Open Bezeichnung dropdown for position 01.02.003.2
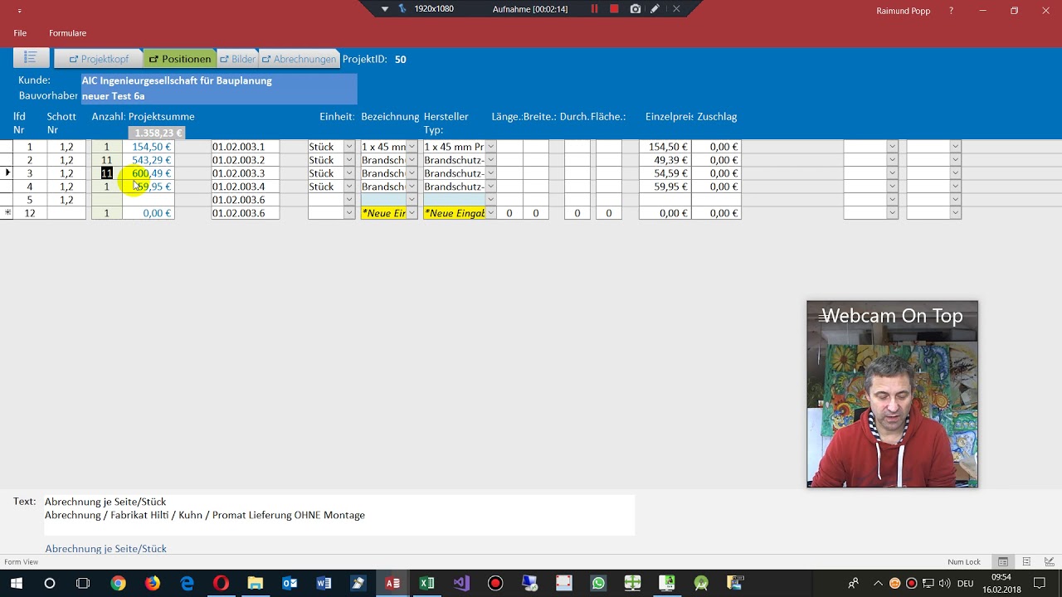This screenshot has height=597, width=1062. coord(412,160)
